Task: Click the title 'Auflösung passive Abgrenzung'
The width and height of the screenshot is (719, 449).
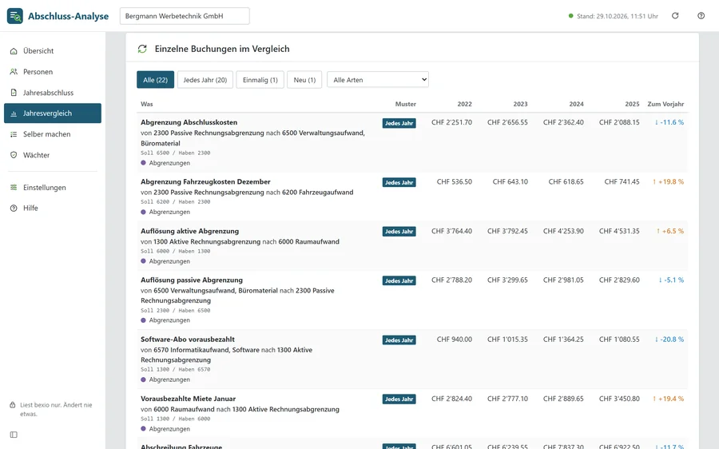Action: (x=192, y=280)
